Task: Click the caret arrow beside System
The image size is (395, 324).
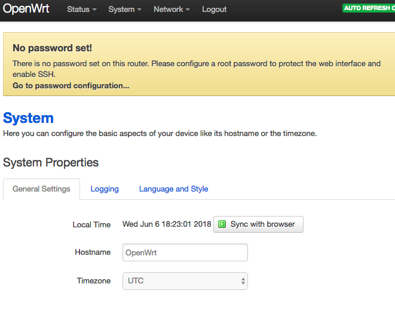Action: [139, 10]
